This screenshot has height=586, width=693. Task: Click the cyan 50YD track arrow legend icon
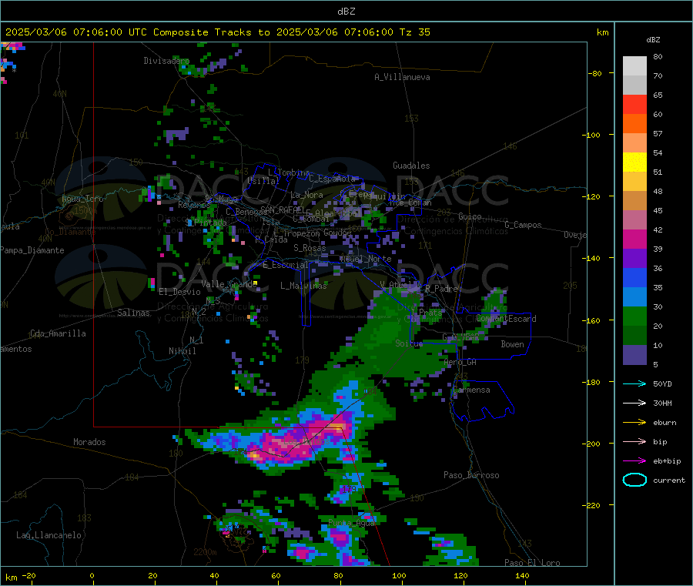tap(634, 383)
